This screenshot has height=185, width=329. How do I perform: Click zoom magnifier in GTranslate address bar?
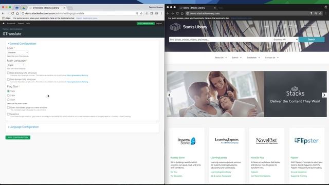coord(137,13)
